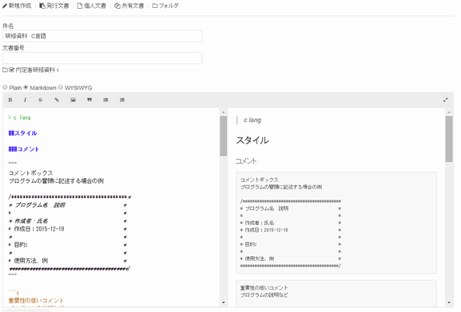
Task: Uncheck the 内定者研修資料 folder checkbox
Action: tap(11, 70)
